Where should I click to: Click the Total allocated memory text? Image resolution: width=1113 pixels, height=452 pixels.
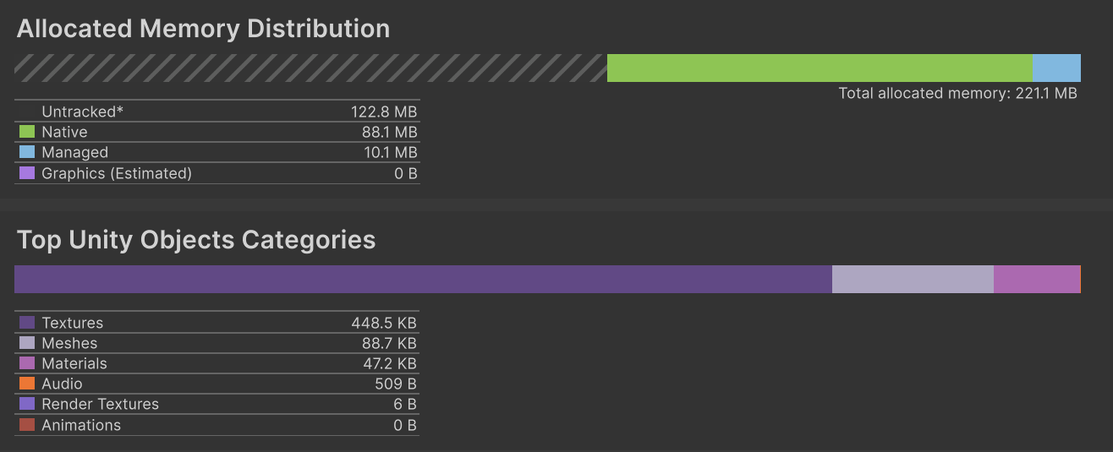957,94
